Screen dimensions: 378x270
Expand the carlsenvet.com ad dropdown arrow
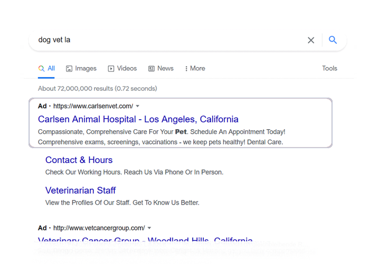coord(137,106)
